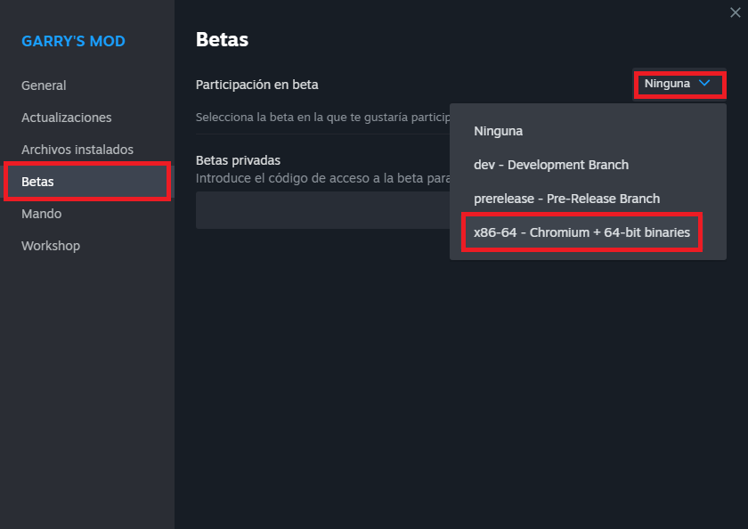Switch to the Workshop section
The image size is (748, 529).
coord(51,246)
